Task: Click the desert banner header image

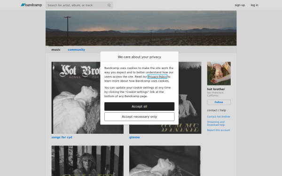Action: [141, 28]
